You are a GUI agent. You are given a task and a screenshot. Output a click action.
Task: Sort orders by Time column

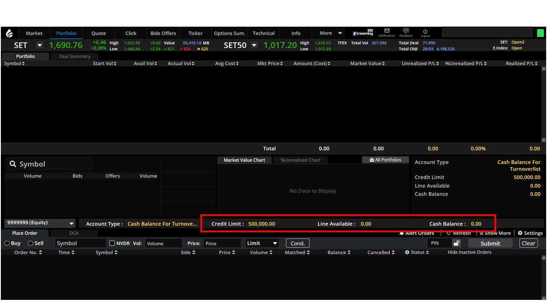pyautogui.click(x=66, y=252)
